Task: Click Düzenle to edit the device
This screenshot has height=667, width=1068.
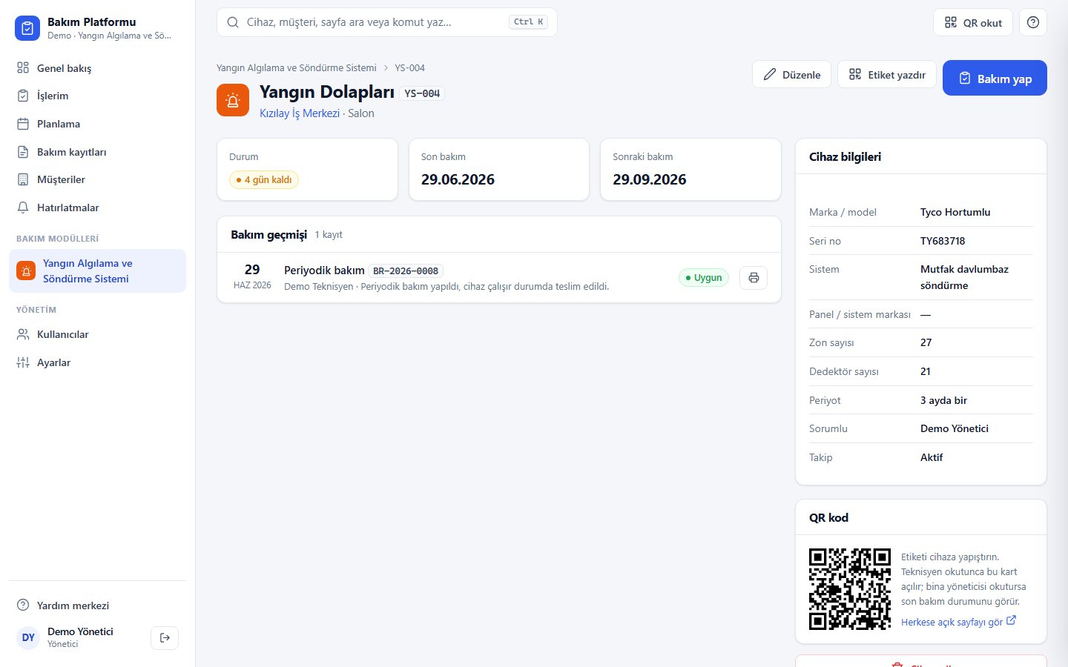Action: pyautogui.click(x=791, y=74)
